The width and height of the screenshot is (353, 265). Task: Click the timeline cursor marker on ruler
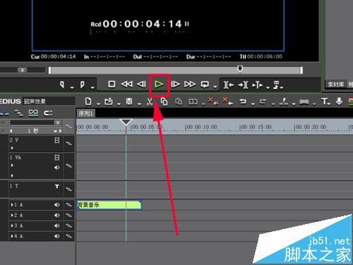[126, 122]
